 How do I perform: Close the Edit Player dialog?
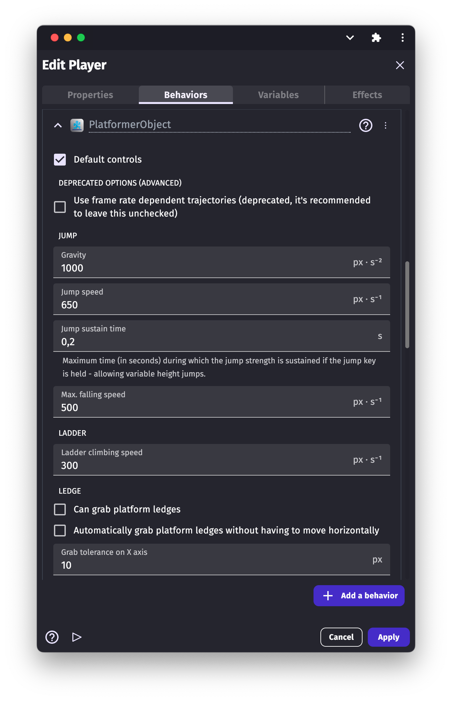click(x=400, y=65)
